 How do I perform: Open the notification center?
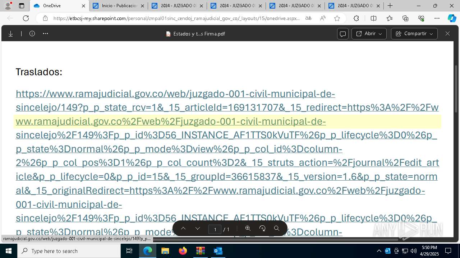pos(448,251)
